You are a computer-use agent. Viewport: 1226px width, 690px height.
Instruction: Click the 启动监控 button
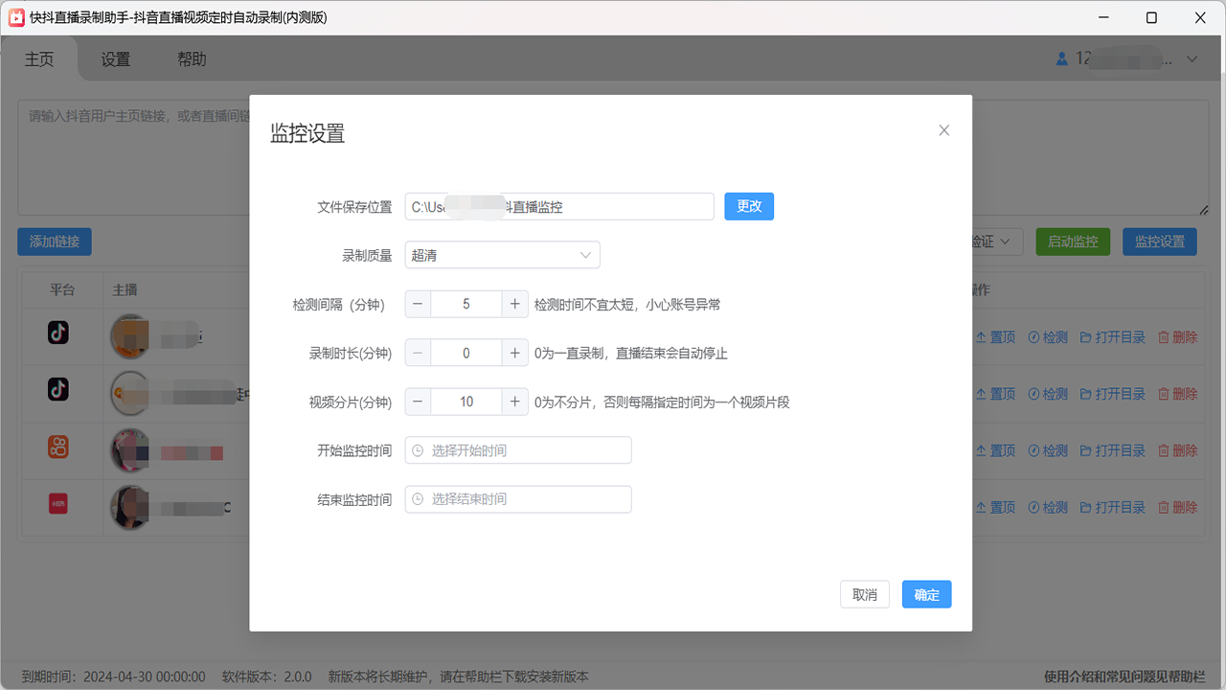[1073, 241]
